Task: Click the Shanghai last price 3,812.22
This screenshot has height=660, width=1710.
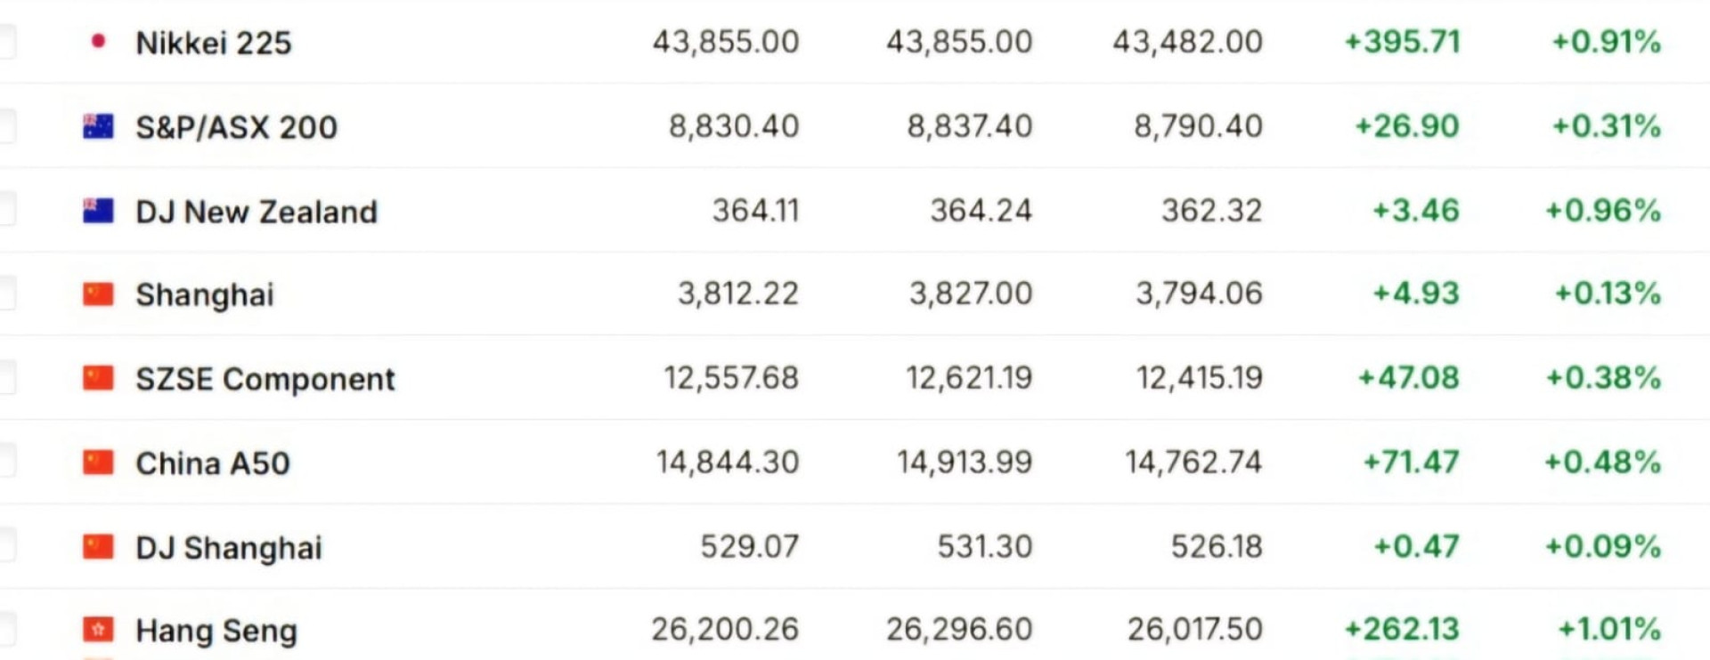Action: [x=738, y=294]
